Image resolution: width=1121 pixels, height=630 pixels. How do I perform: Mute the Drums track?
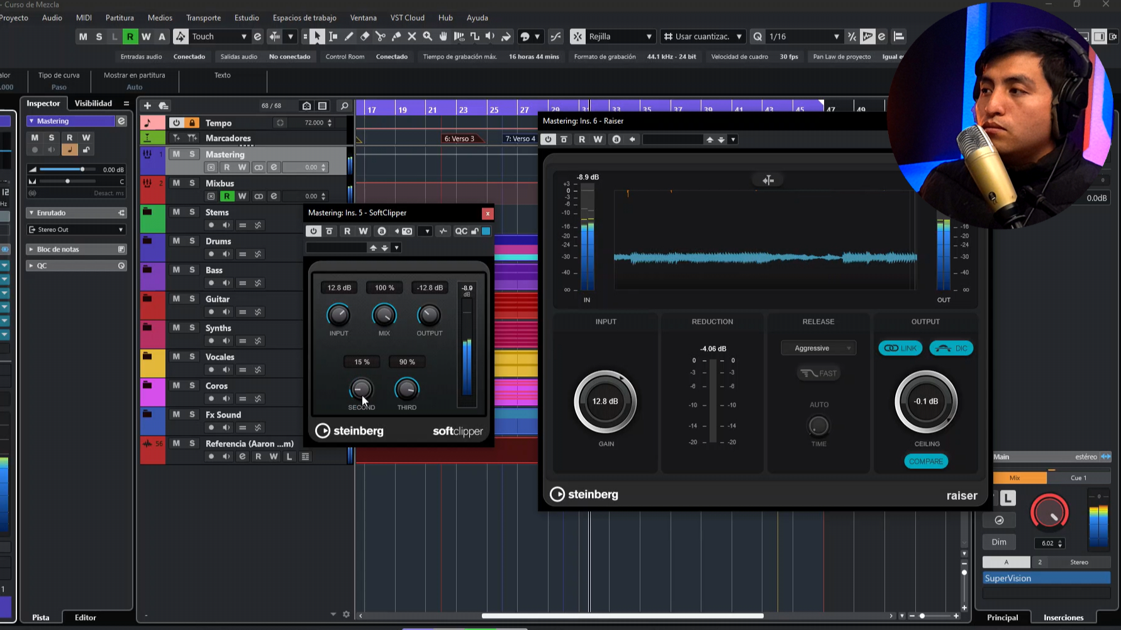pyautogui.click(x=176, y=241)
